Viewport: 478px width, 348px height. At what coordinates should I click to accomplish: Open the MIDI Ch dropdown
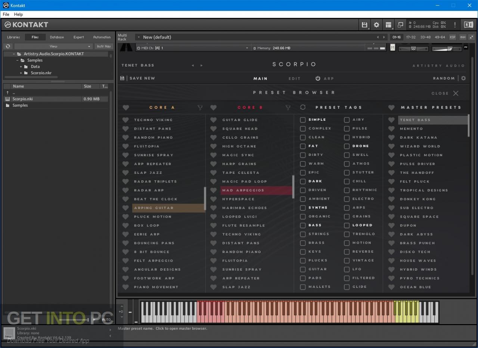point(193,48)
